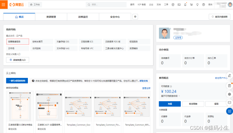
Task: Click info icon beside 可用额度
Action: (x=171, y=86)
